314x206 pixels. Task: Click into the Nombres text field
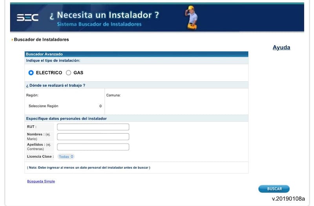[x=93, y=137]
